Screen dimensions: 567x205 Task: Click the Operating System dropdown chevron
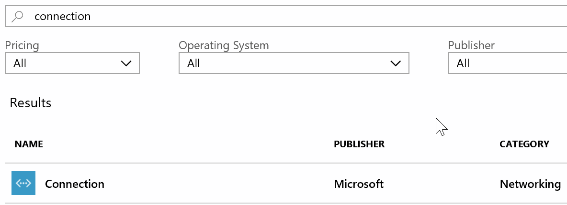click(x=396, y=63)
